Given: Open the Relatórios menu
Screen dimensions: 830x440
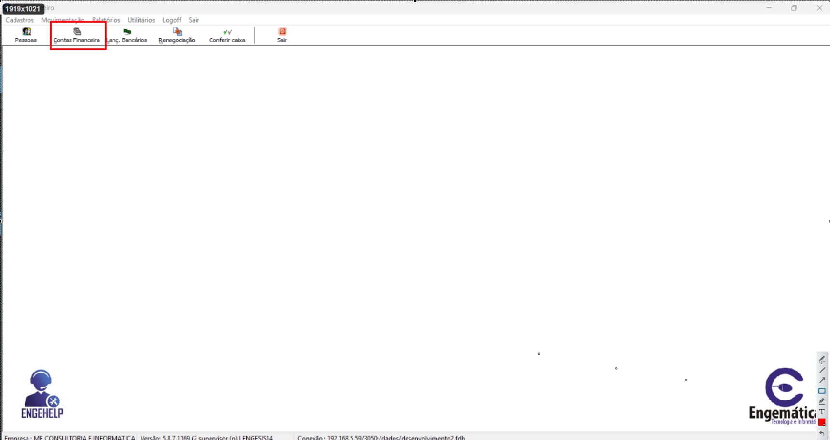Looking at the screenshot, I should click(106, 20).
